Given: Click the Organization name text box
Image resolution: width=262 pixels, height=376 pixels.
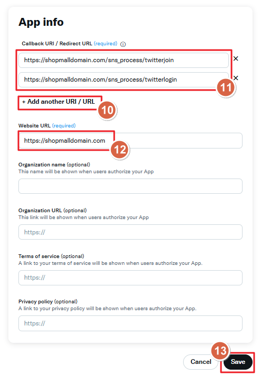Looking at the screenshot, I should [x=130, y=186].
